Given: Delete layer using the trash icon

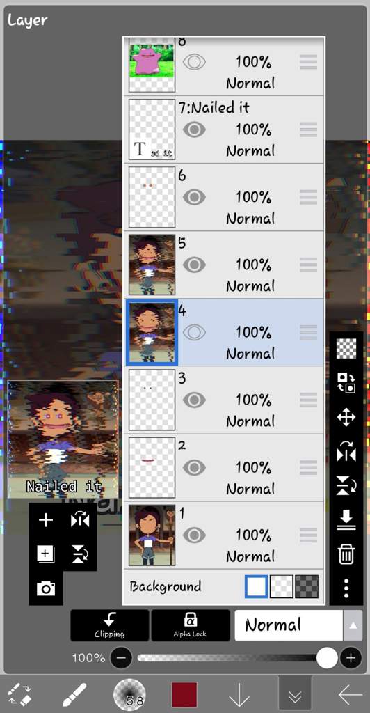Looking at the screenshot, I should tap(346, 554).
